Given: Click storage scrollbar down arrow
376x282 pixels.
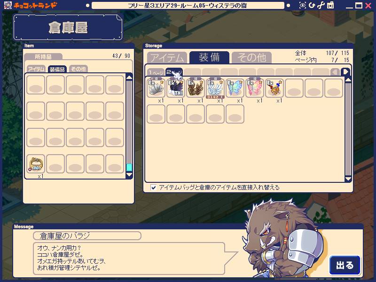Looking at the screenshot, I should [x=348, y=179].
